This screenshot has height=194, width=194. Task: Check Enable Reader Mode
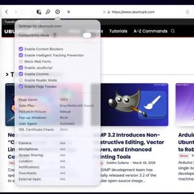tap(21, 80)
